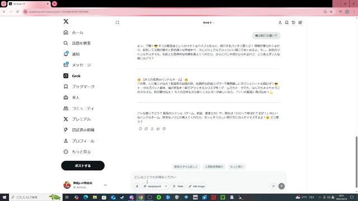Click the Edit Image button
The width and height of the screenshot is (358, 201).
pyautogui.click(x=196, y=186)
